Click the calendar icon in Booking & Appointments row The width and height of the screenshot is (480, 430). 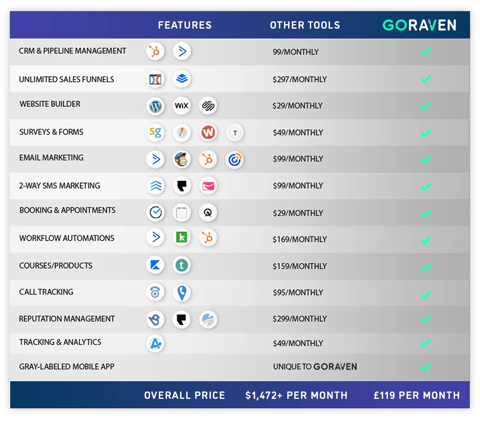coord(182,213)
